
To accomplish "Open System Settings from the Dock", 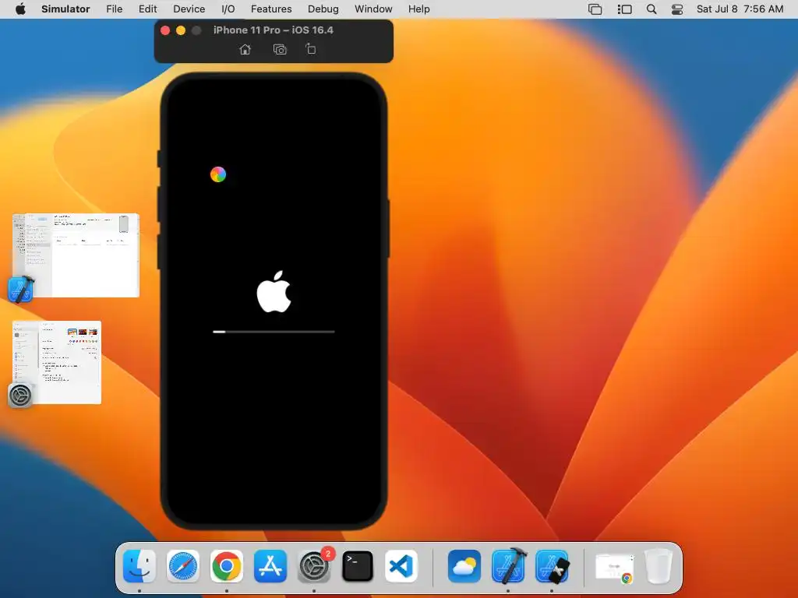I will point(314,566).
